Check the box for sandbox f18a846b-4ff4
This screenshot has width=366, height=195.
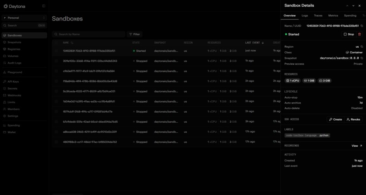pyautogui.click(x=56, y=81)
